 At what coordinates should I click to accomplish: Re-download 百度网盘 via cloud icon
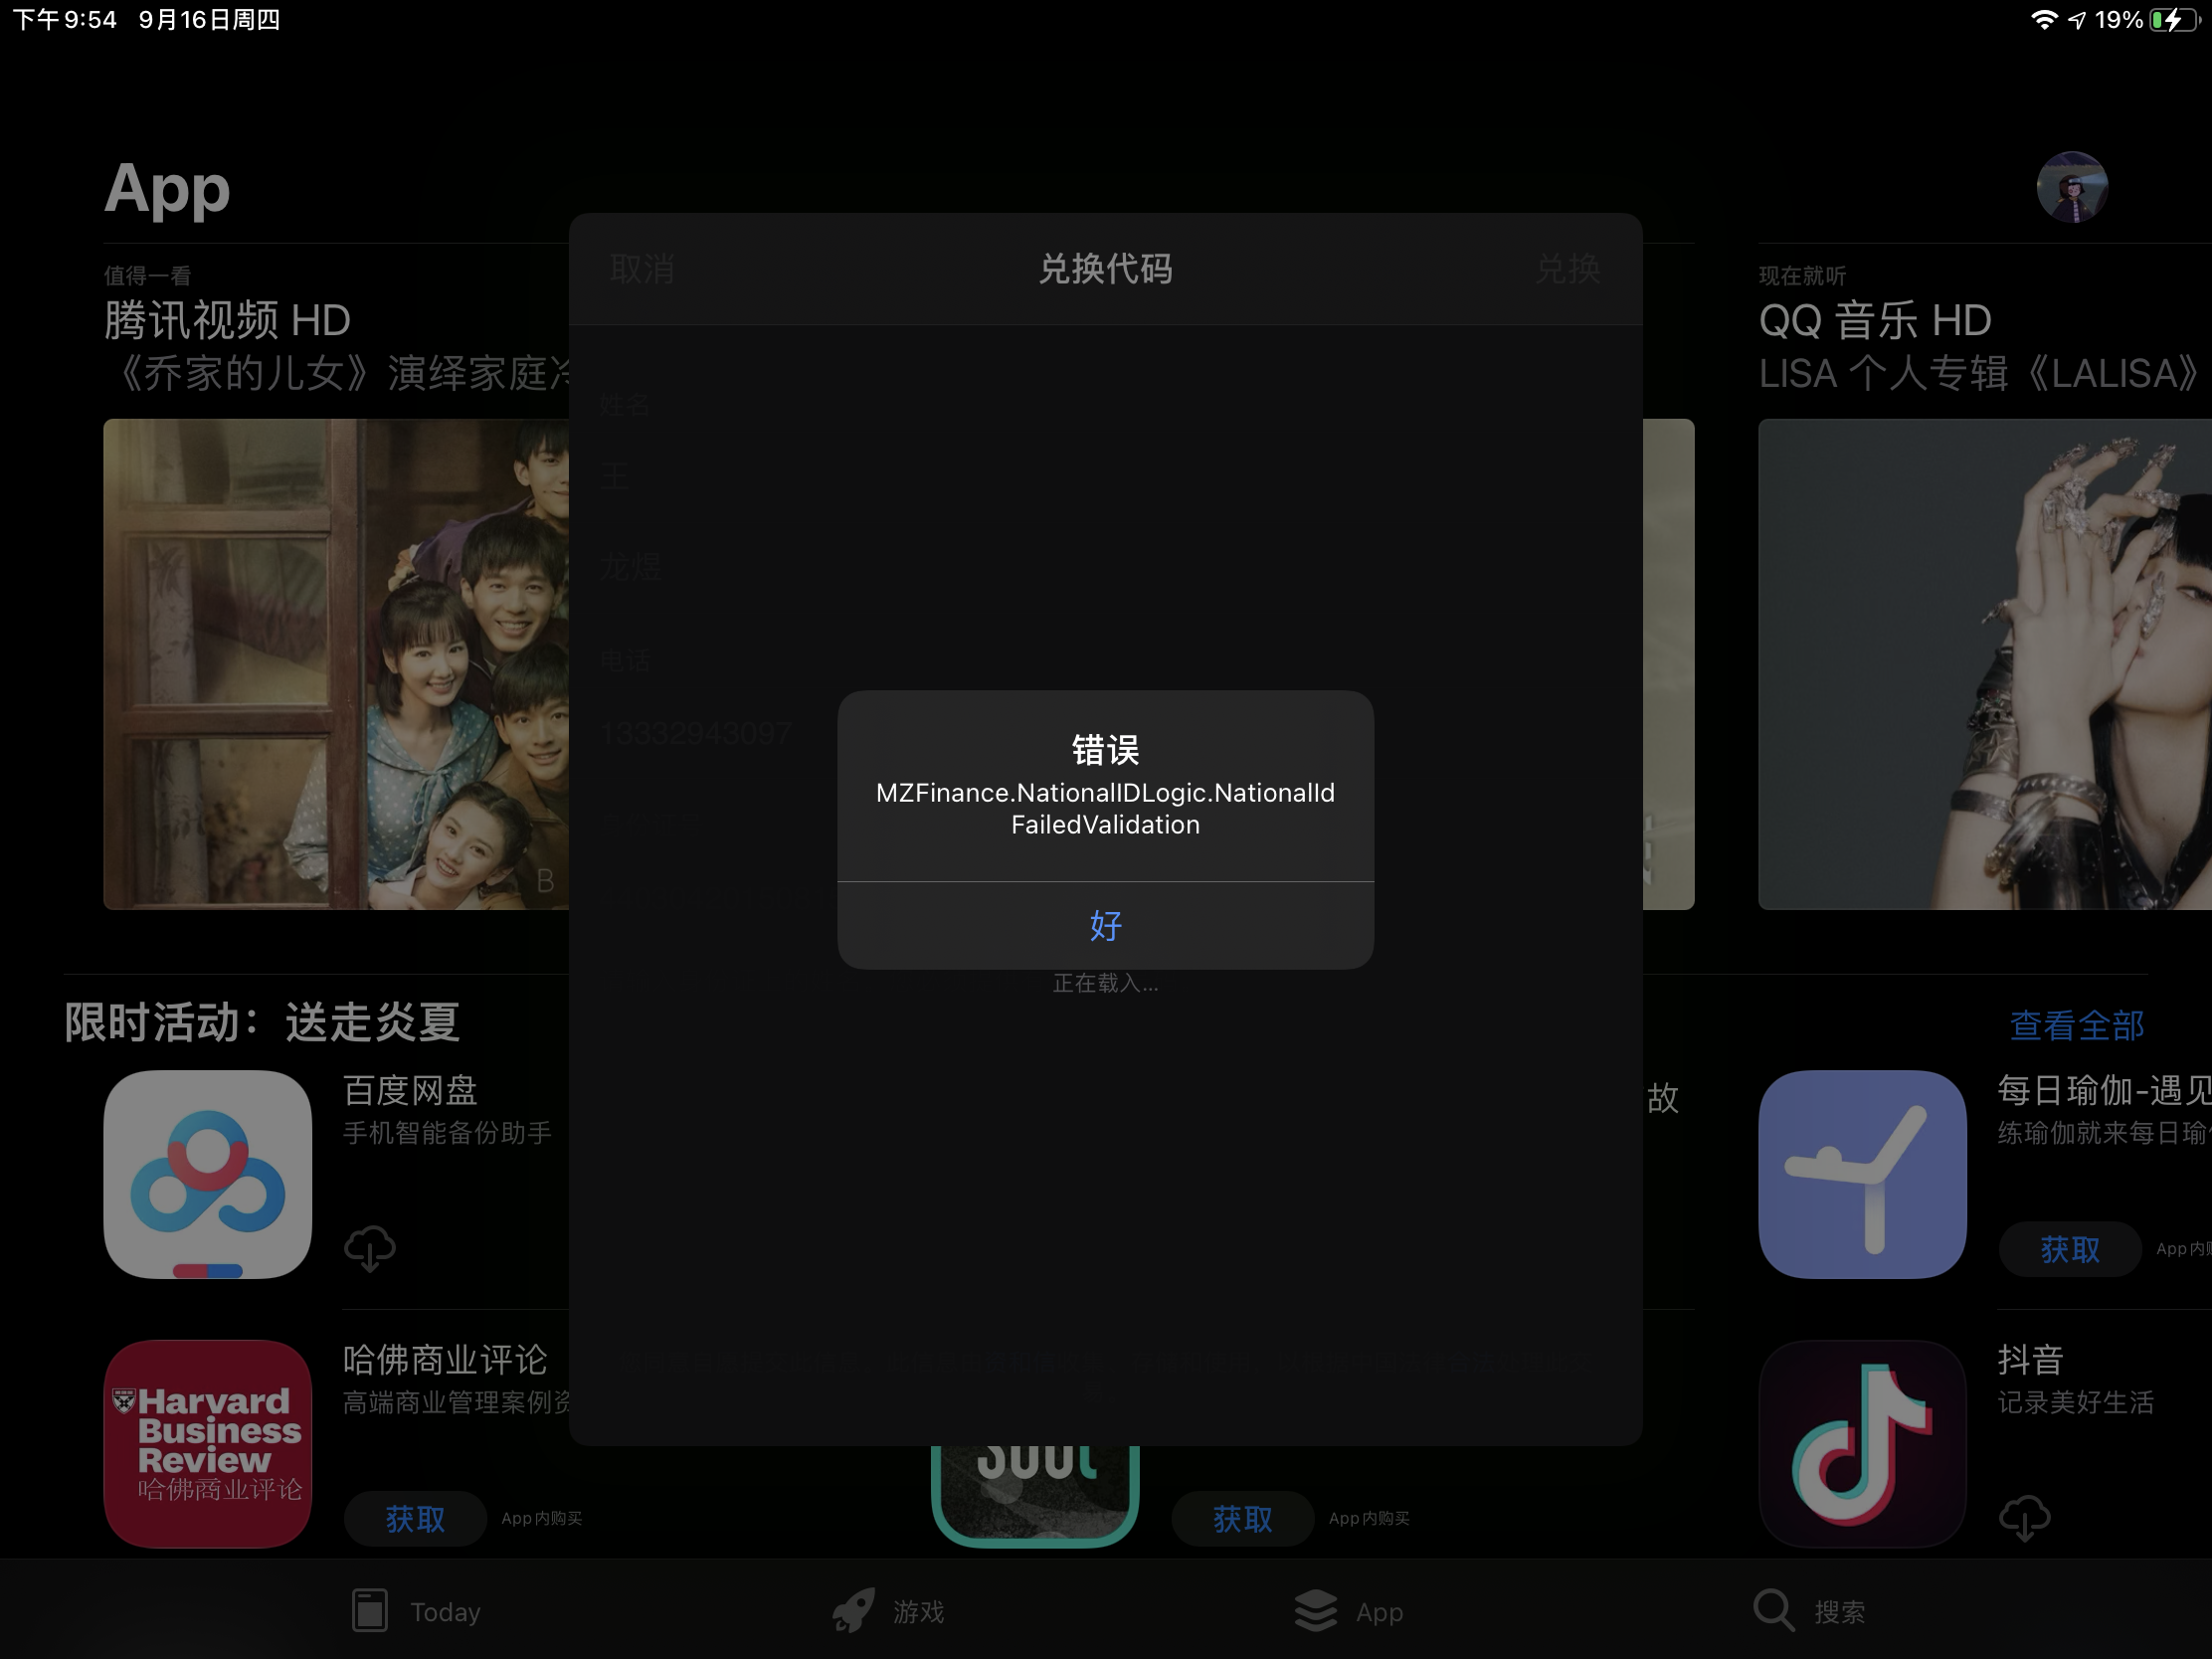[370, 1248]
